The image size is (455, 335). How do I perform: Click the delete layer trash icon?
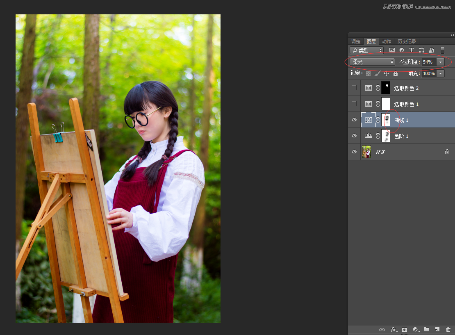point(448,329)
